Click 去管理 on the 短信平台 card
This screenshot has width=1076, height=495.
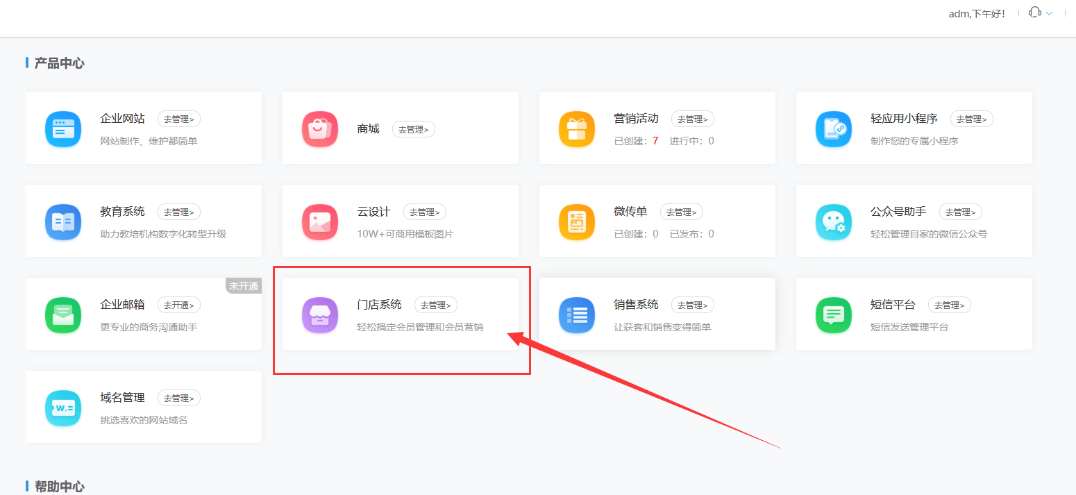click(x=950, y=304)
